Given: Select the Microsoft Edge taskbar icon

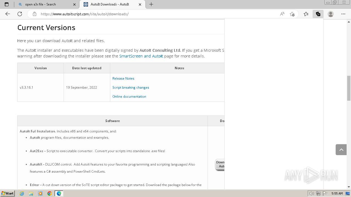Looking at the screenshot, I should [x=59, y=193].
